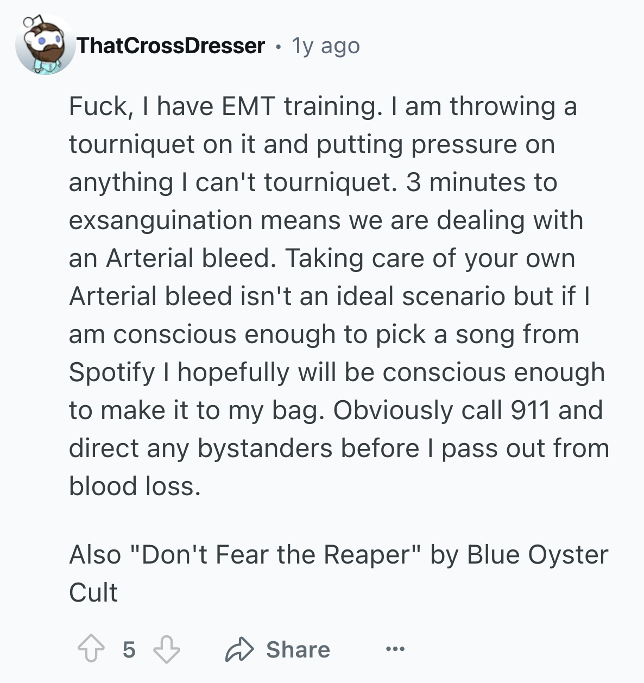Open the three-dot more options menu
The width and height of the screenshot is (644, 683).
click(395, 649)
